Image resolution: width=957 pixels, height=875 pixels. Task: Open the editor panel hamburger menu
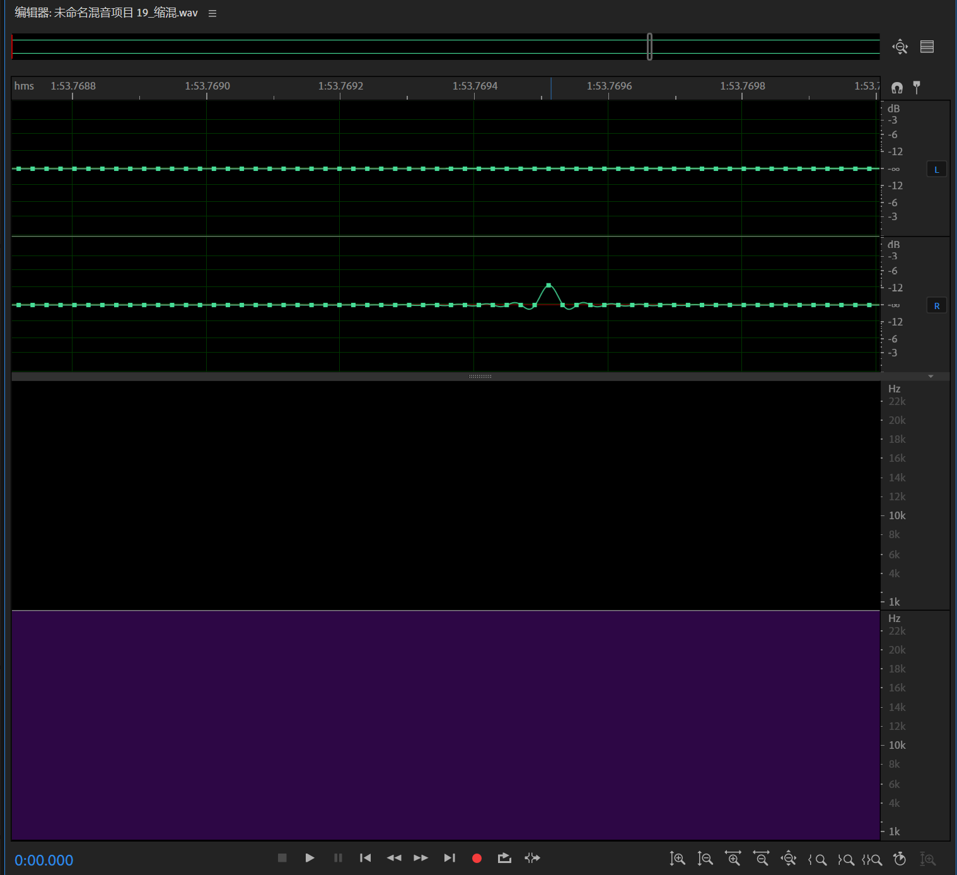point(212,13)
